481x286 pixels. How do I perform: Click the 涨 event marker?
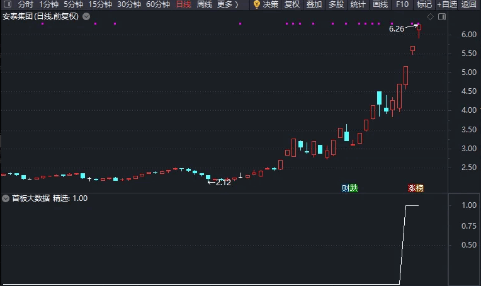412,188
